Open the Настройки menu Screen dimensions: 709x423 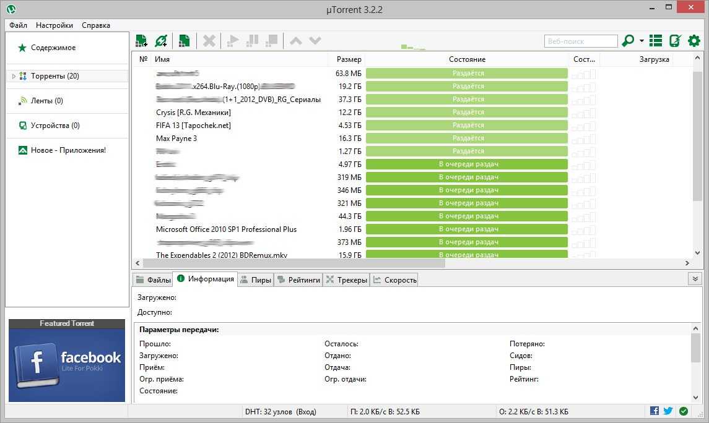point(54,25)
